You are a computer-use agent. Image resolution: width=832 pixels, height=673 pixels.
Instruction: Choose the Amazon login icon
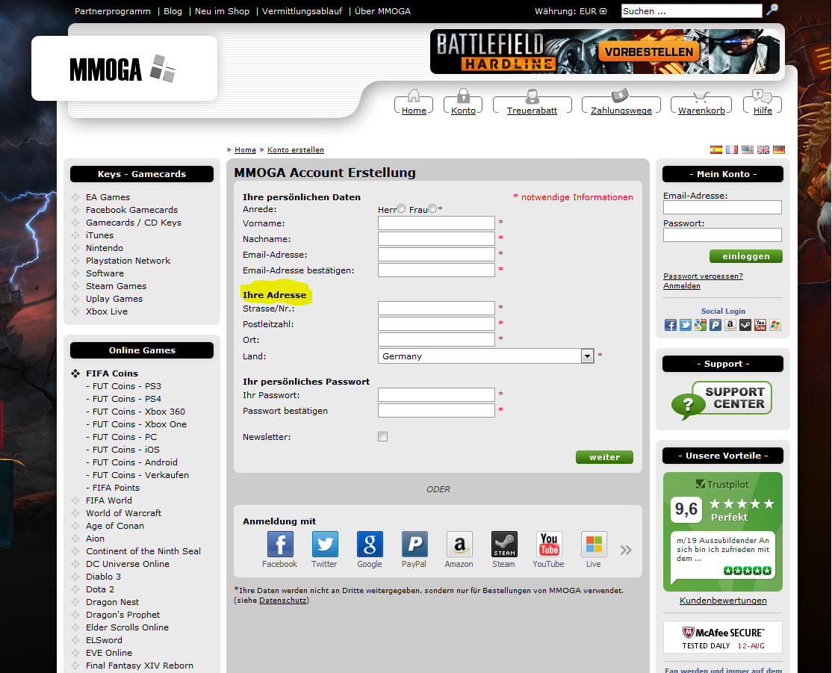pyautogui.click(x=459, y=545)
